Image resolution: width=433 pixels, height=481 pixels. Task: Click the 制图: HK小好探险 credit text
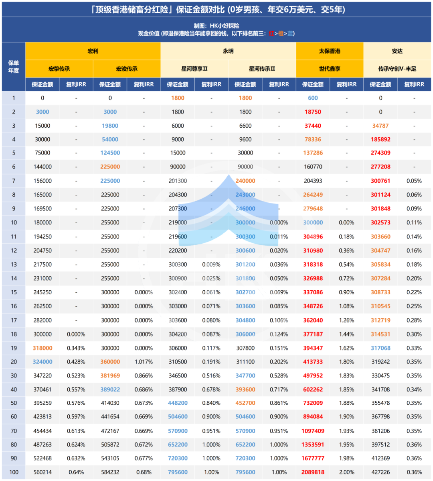click(216, 26)
